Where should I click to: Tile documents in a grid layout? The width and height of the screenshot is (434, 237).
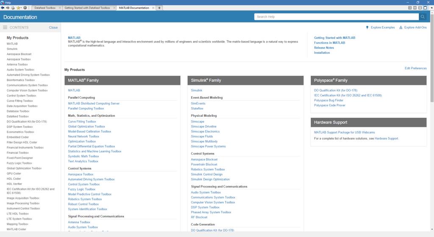410,8
